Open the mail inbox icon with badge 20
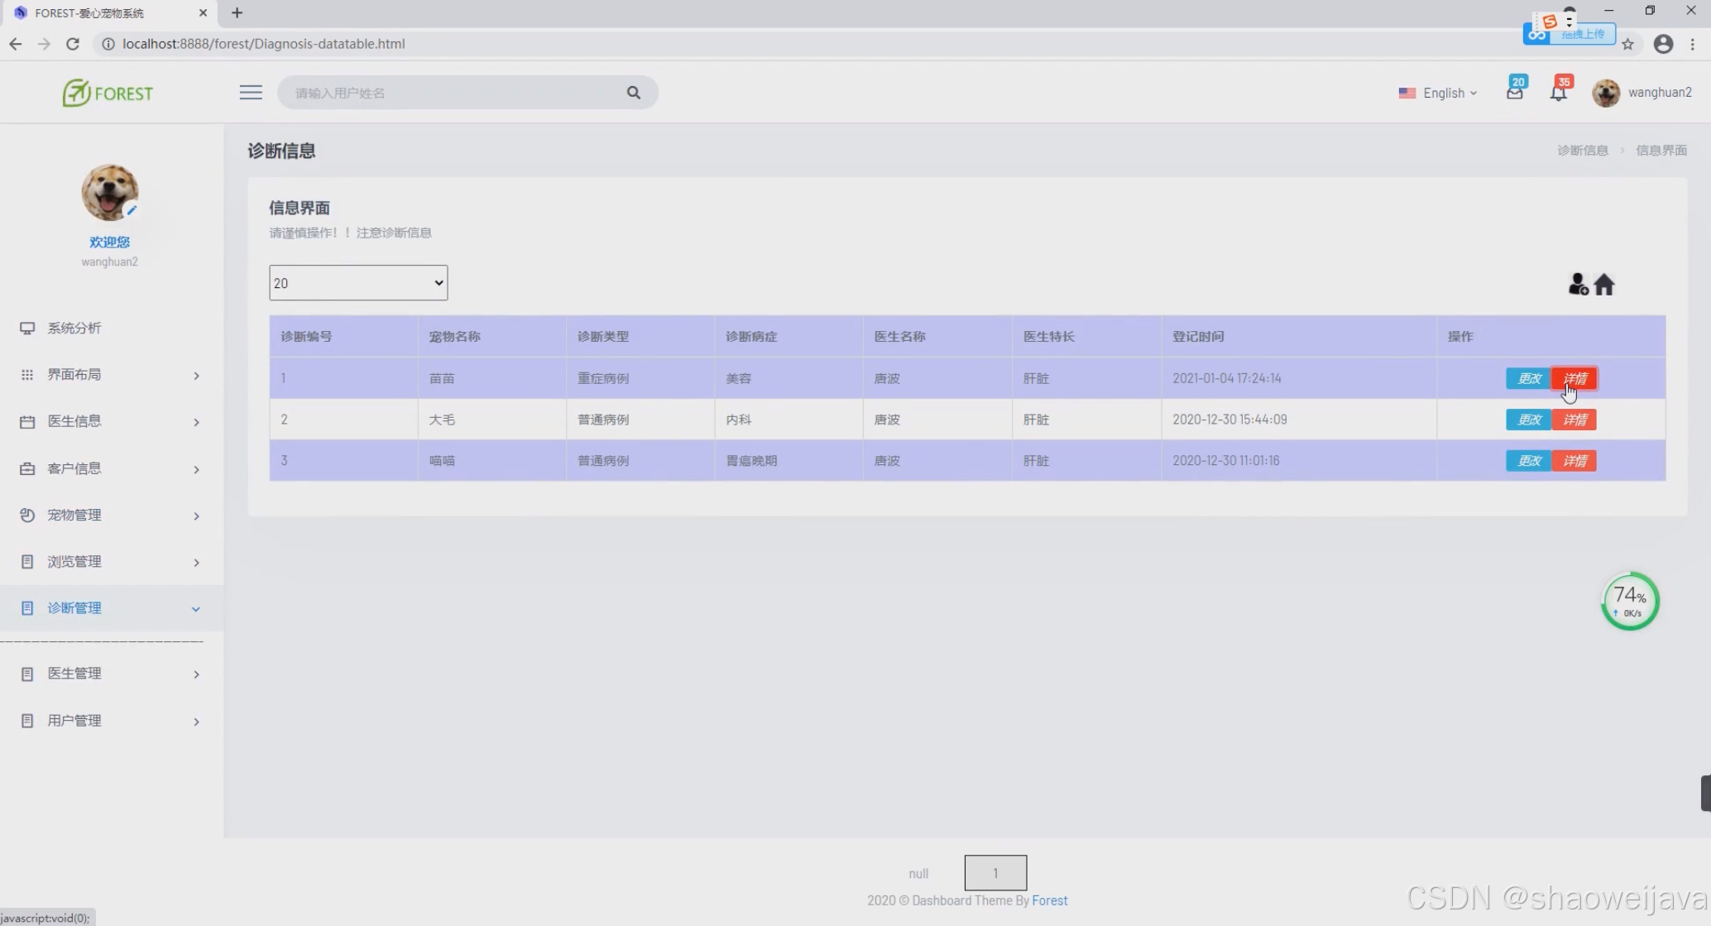Image resolution: width=1711 pixels, height=926 pixels. click(1514, 93)
